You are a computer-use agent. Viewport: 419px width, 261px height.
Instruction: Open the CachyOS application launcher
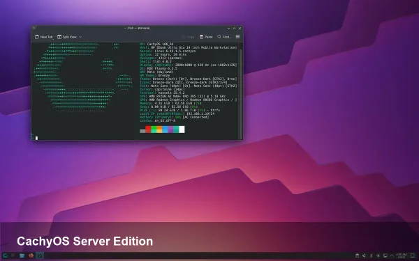(6, 255)
